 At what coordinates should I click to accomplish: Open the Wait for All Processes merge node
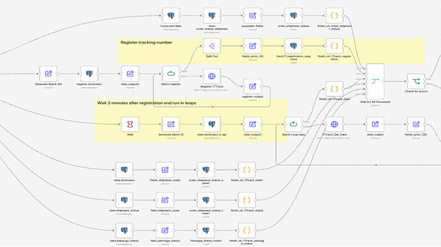(375, 82)
